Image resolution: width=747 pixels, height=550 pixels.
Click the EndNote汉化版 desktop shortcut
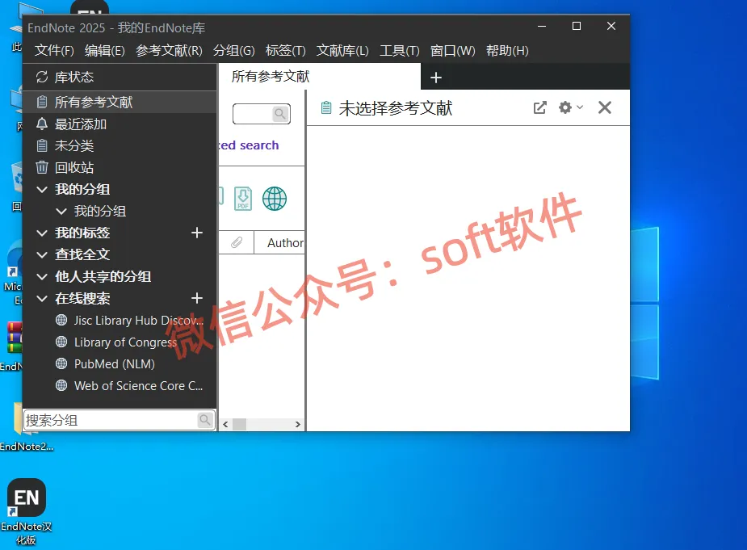pyautogui.click(x=26, y=512)
